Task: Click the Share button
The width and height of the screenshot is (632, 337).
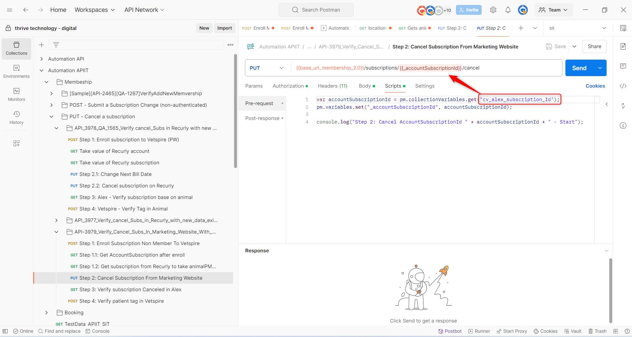Action: click(594, 46)
